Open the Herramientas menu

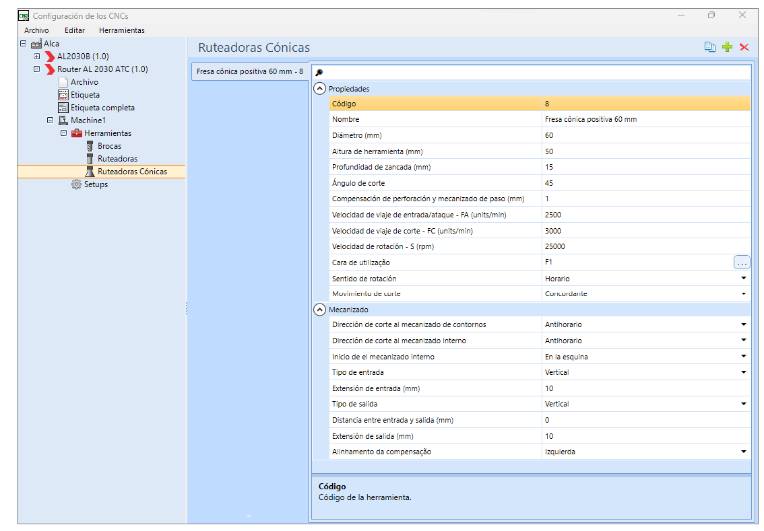coord(122,30)
